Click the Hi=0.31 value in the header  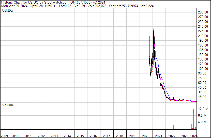[x=51, y=6]
